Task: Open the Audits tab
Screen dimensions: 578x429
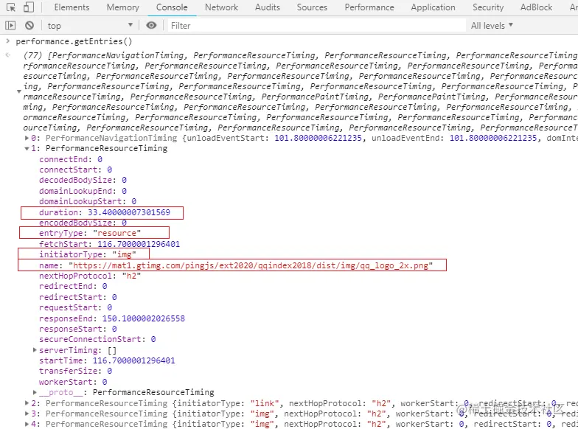Action: click(x=268, y=7)
